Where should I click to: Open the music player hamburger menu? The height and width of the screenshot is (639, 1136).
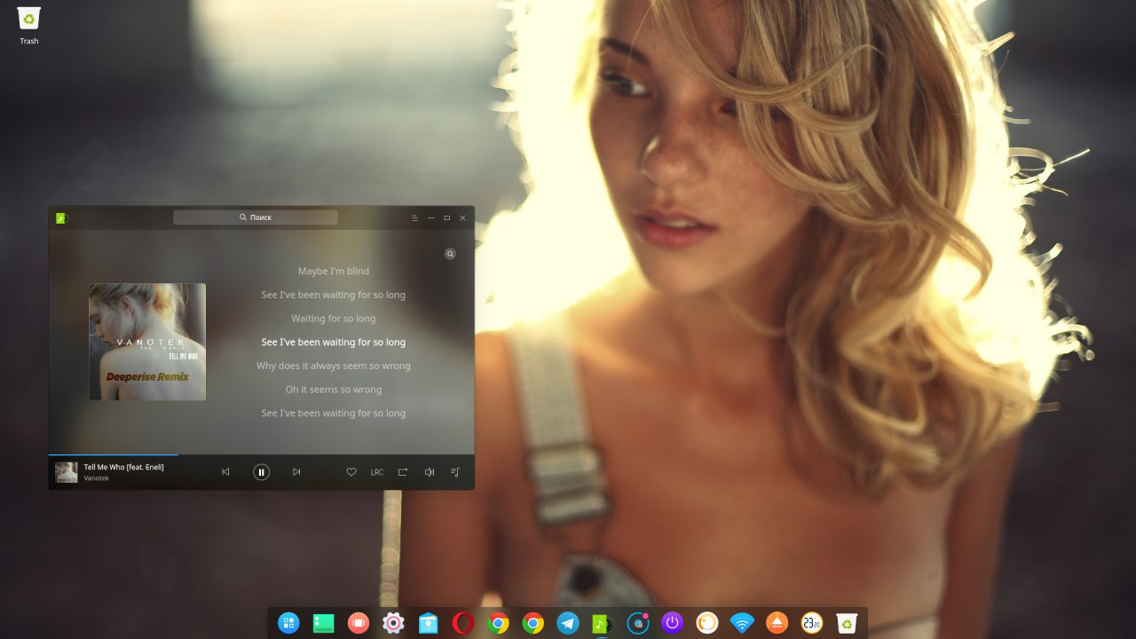[414, 217]
